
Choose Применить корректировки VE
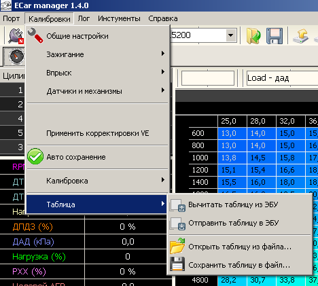coord(98,133)
